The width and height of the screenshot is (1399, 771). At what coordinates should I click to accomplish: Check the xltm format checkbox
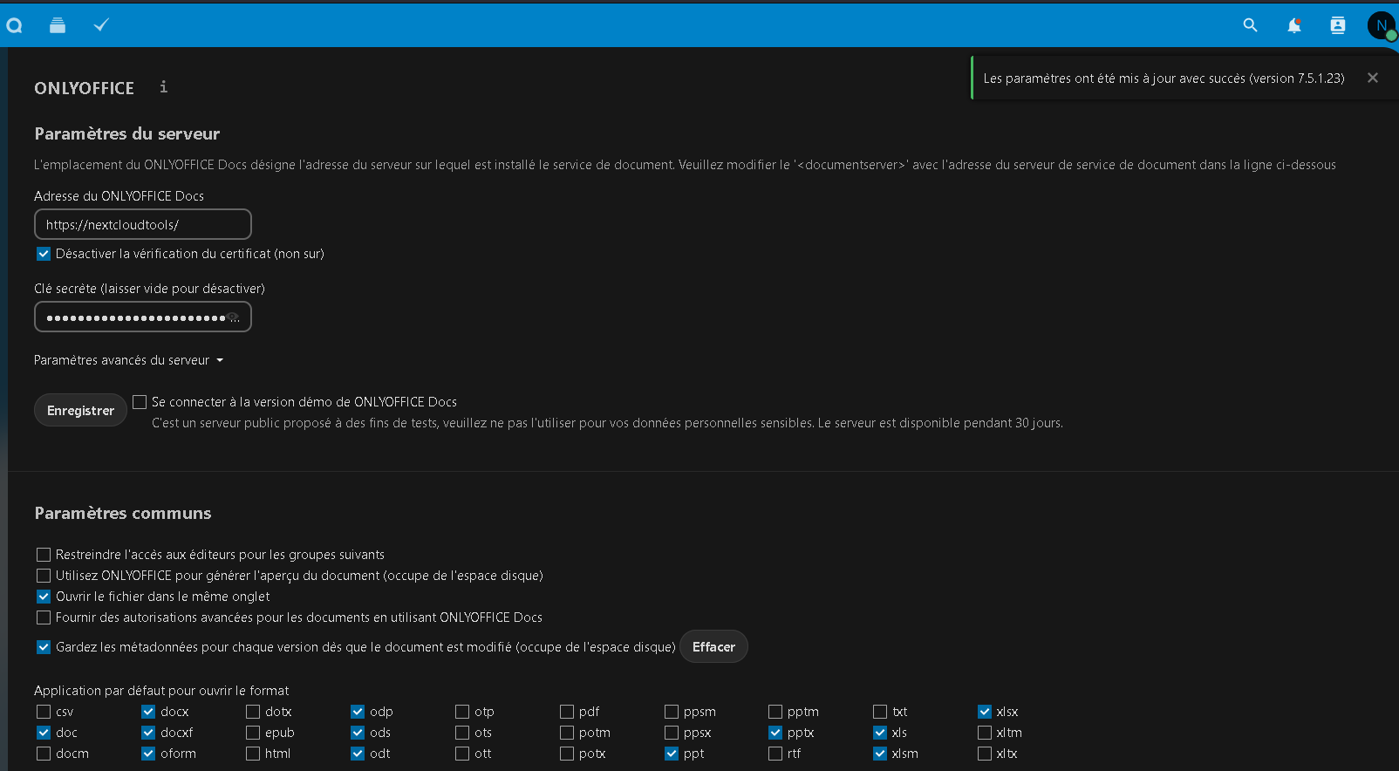pyautogui.click(x=985, y=733)
